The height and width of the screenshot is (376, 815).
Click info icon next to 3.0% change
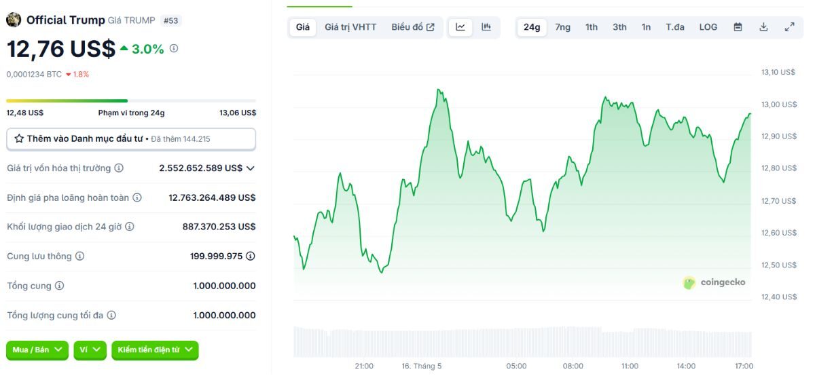(174, 49)
